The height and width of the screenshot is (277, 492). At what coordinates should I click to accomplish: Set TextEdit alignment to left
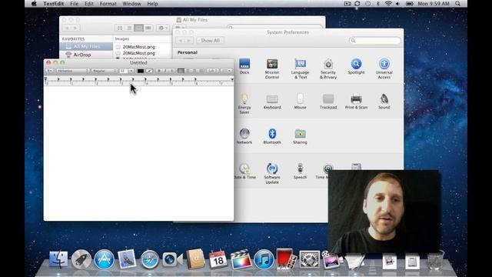(181, 71)
